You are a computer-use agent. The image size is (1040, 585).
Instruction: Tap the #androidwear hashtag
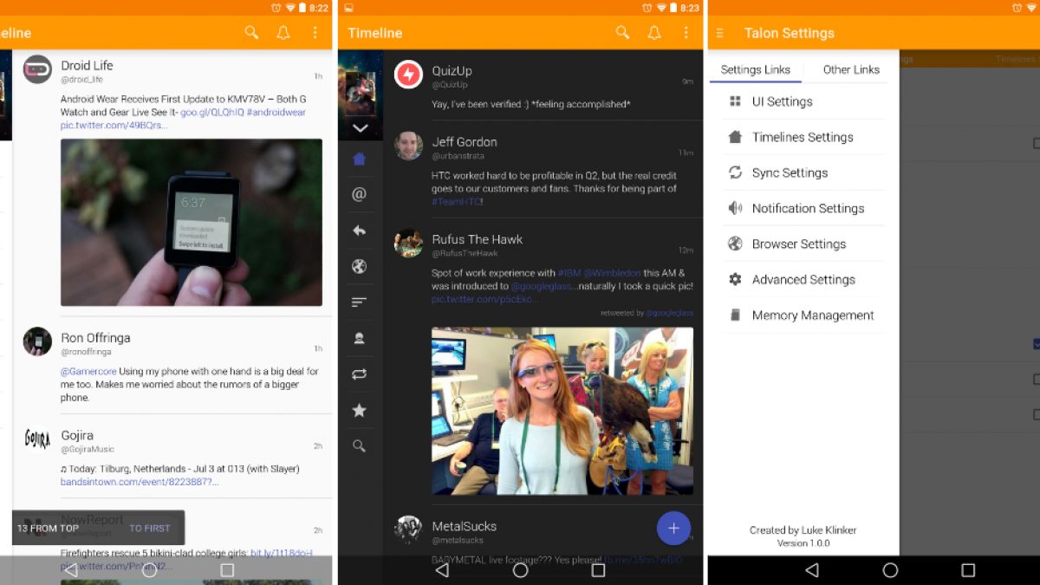[276, 113]
